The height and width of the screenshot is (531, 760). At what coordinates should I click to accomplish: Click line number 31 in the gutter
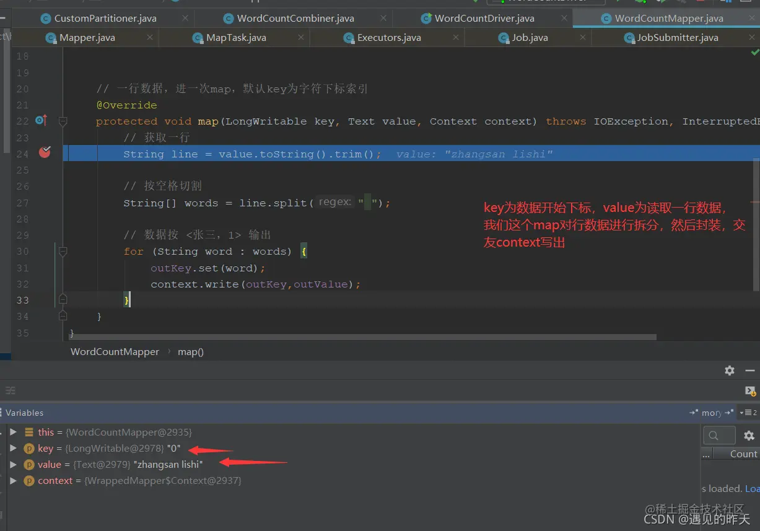[22, 268]
